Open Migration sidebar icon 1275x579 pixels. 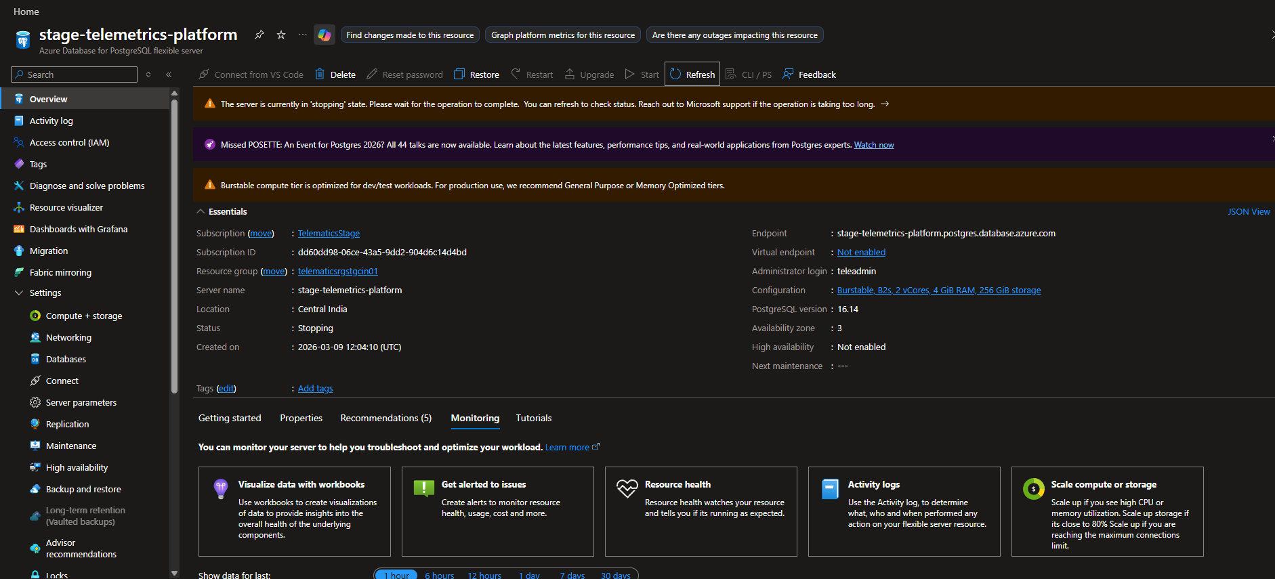19,251
